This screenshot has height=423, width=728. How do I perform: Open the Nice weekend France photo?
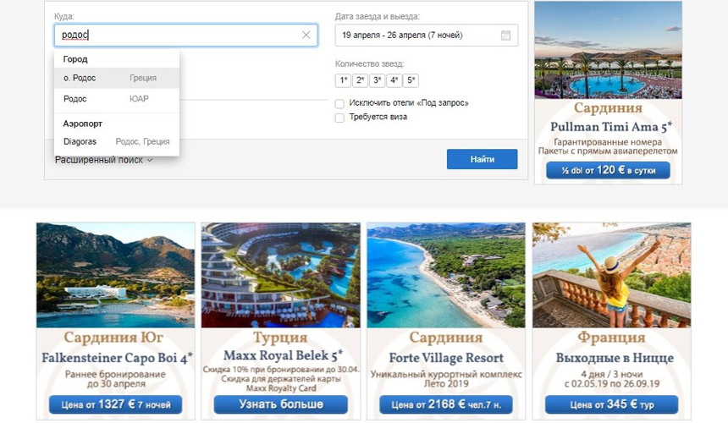click(x=611, y=275)
